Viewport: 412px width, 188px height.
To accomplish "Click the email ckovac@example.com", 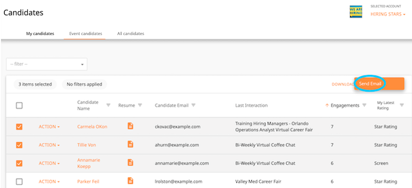I will pyautogui.click(x=178, y=127).
